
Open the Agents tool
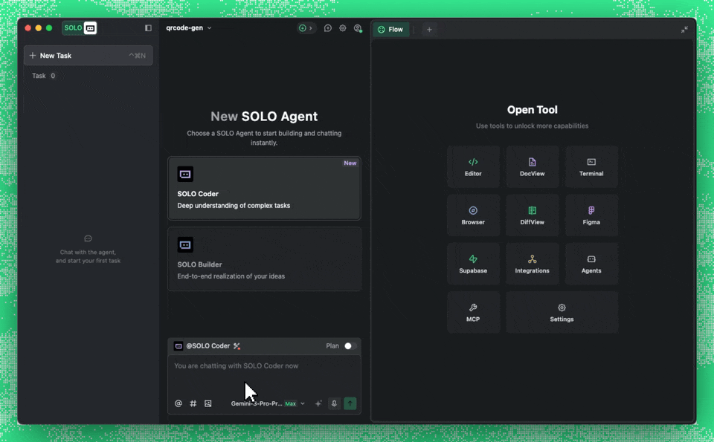[591, 264]
